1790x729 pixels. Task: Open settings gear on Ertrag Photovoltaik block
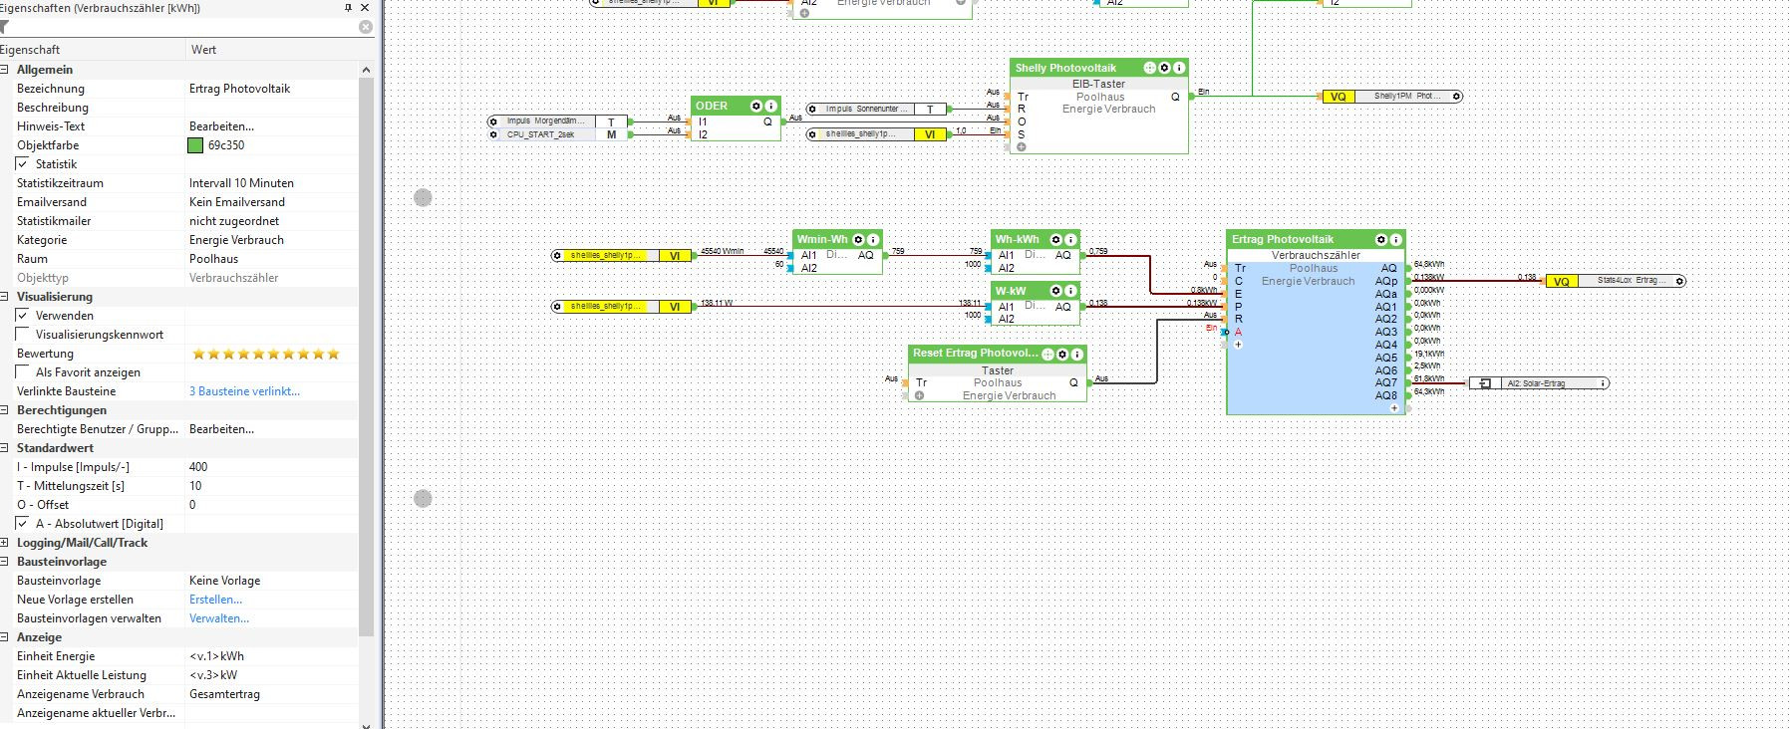[1380, 239]
